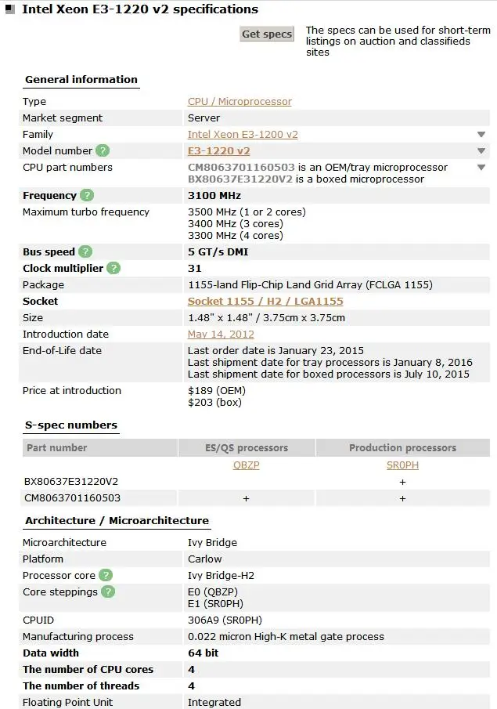497x709 pixels.
Task: Expand the Model number row dropdown arrow
Action: coord(481,151)
